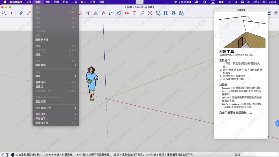Click 点击了解更多高级操作 link
Viewport: 279px width, 157px height.
tap(235, 113)
